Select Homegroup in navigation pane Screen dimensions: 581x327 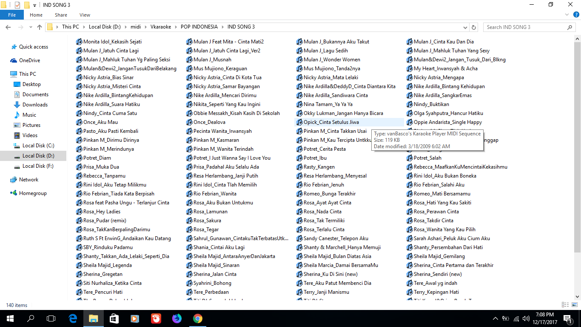point(33,193)
